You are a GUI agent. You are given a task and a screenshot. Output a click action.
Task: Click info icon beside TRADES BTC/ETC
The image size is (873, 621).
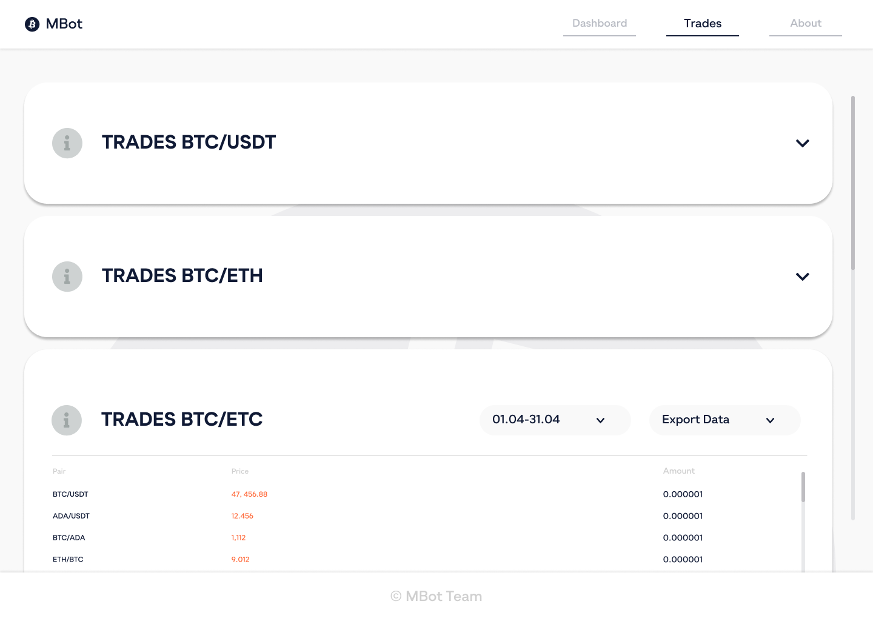click(67, 420)
